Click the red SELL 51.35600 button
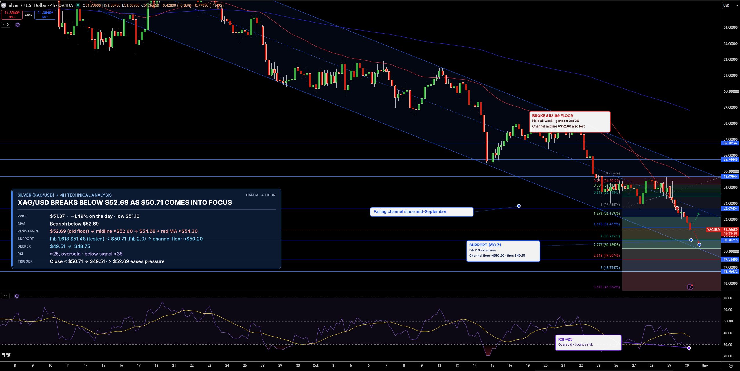 tap(12, 14)
